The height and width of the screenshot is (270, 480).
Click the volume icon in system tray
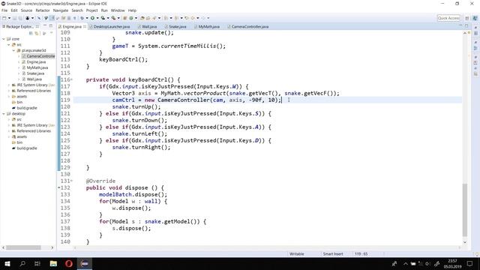point(427,263)
